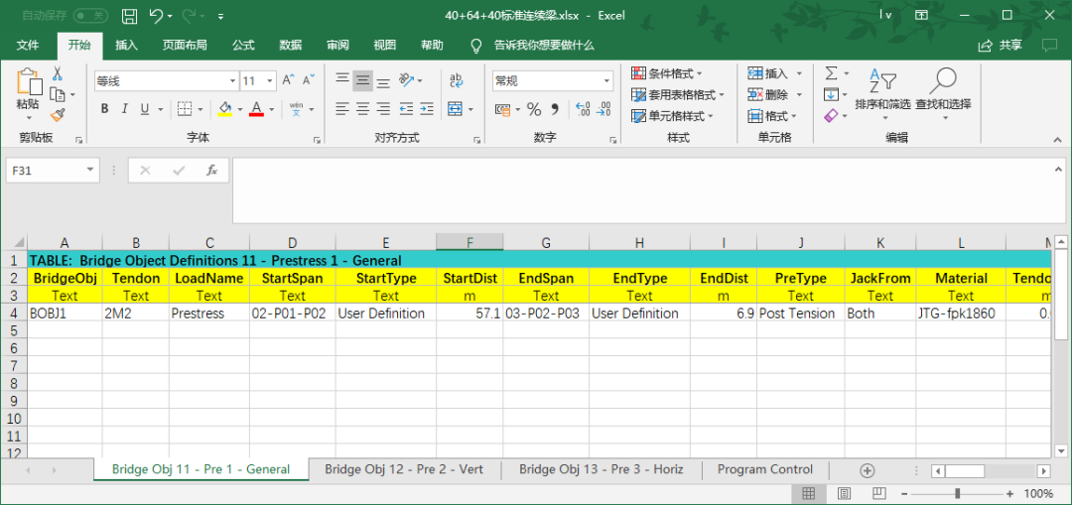Decrease decimal places
The image size is (1072, 505).
tap(603, 109)
